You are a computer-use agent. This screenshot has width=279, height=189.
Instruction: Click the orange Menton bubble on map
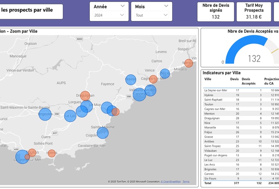[x=189, y=63]
